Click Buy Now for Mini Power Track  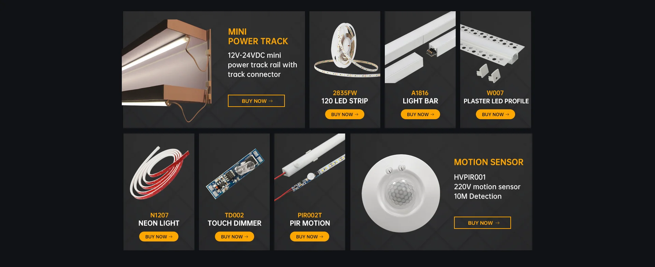256,101
